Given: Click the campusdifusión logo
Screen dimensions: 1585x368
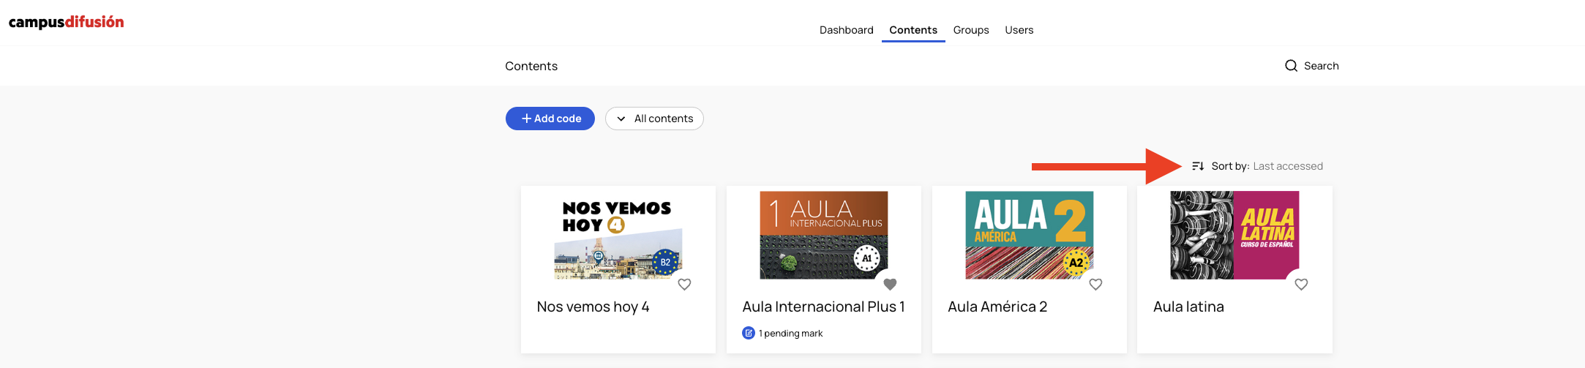Looking at the screenshot, I should coord(66,22).
